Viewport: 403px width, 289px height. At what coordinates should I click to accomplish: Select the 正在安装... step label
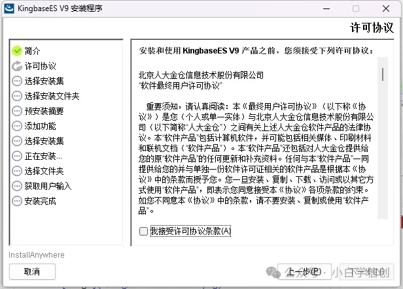[x=43, y=156]
